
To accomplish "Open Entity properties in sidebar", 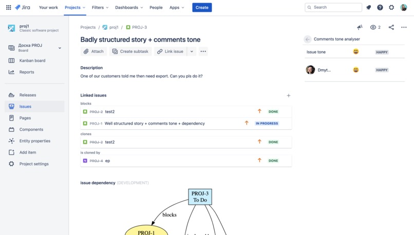I will (x=34, y=141).
